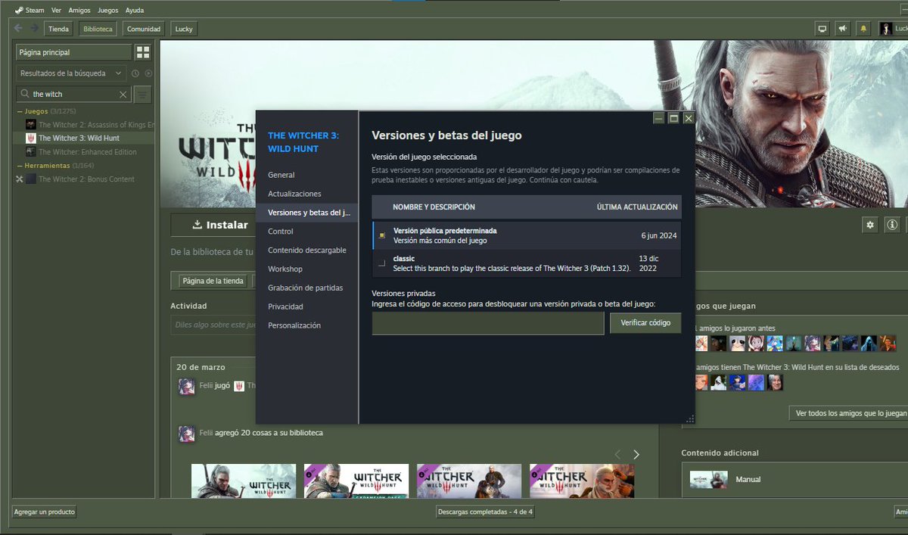Click Verificar código button
The width and height of the screenshot is (908, 535).
[645, 323]
